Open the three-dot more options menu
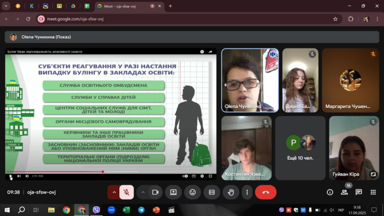 tap(247, 192)
